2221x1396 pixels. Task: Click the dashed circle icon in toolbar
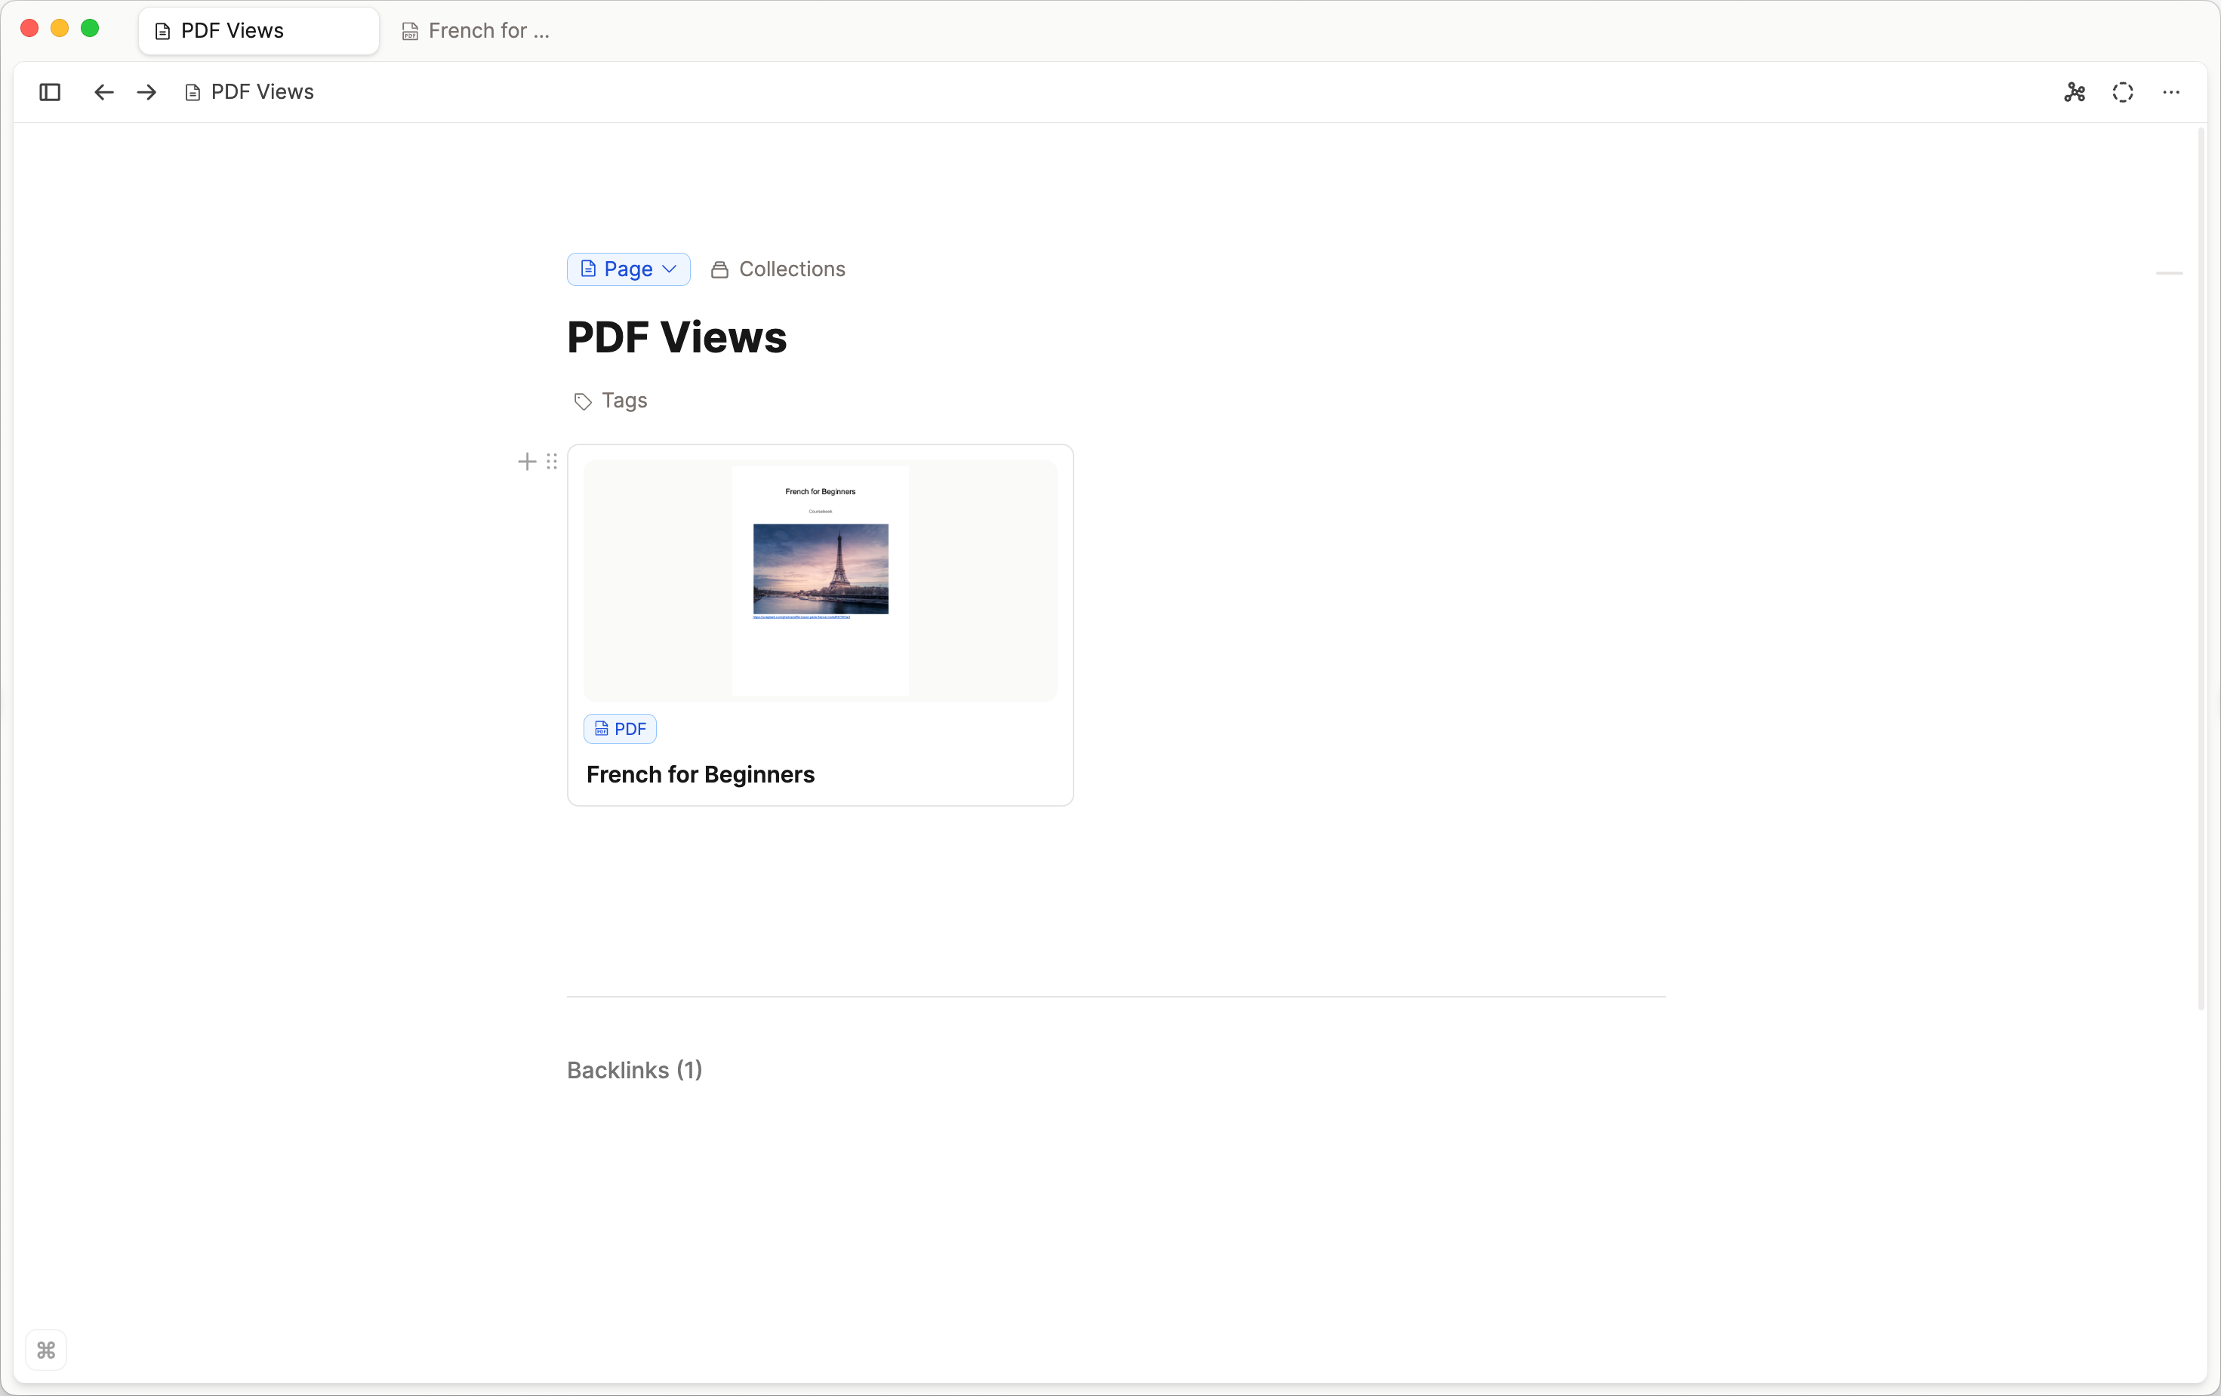pyautogui.click(x=2122, y=92)
